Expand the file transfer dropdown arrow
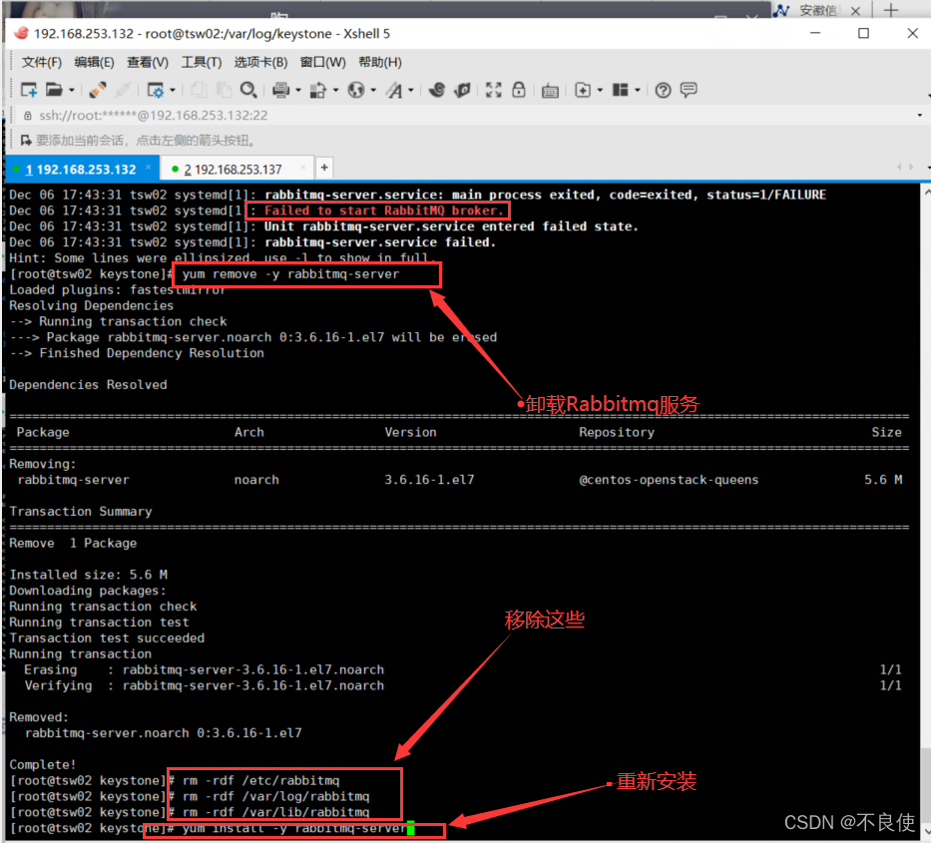The width and height of the screenshot is (931, 843). click(x=335, y=90)
